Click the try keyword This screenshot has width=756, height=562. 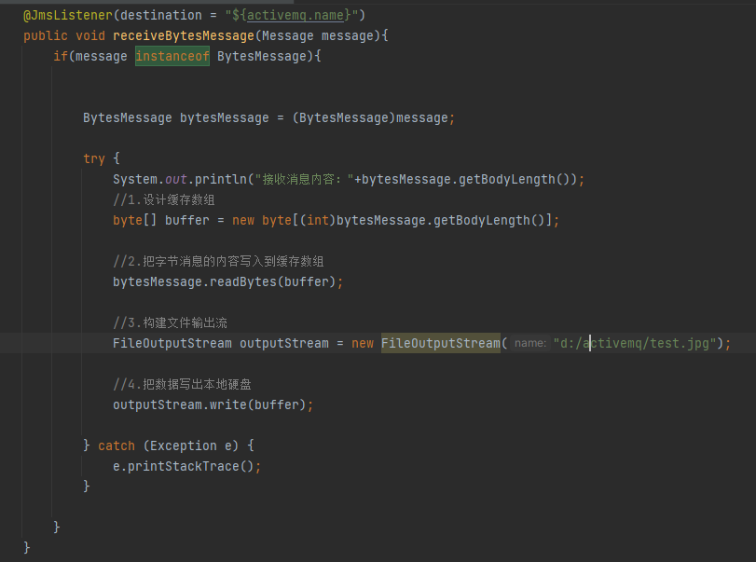(x=94, y=158)
